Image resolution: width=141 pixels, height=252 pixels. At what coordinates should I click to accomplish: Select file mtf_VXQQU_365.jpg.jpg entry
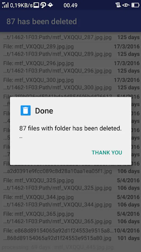70,218
